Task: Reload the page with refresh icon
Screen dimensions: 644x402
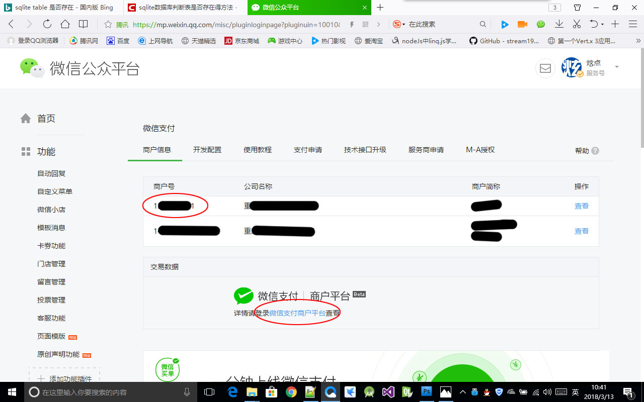Action: pos(47,24)
